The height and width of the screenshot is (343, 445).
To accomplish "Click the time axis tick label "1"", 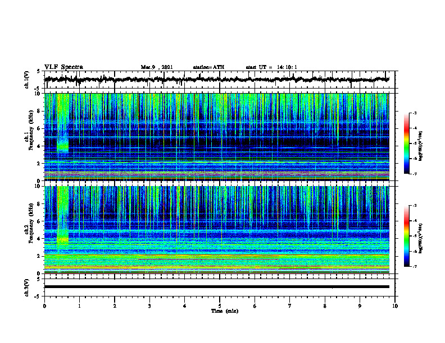I will pos(79,306).
